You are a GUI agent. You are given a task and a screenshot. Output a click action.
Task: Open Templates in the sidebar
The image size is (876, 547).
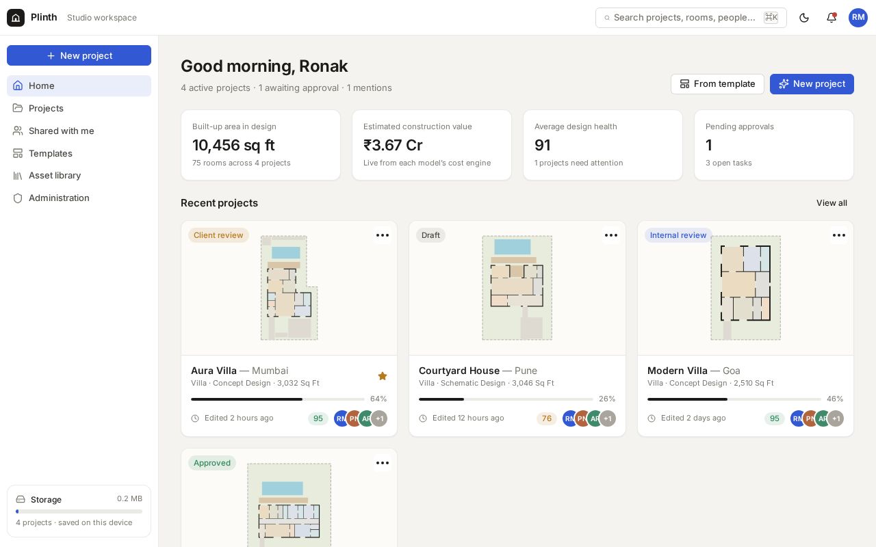79,153
